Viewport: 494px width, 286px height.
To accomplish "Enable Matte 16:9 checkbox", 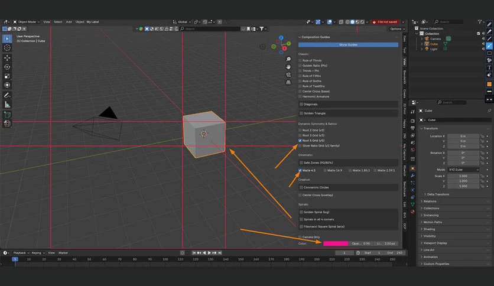I will coord(325,170).
